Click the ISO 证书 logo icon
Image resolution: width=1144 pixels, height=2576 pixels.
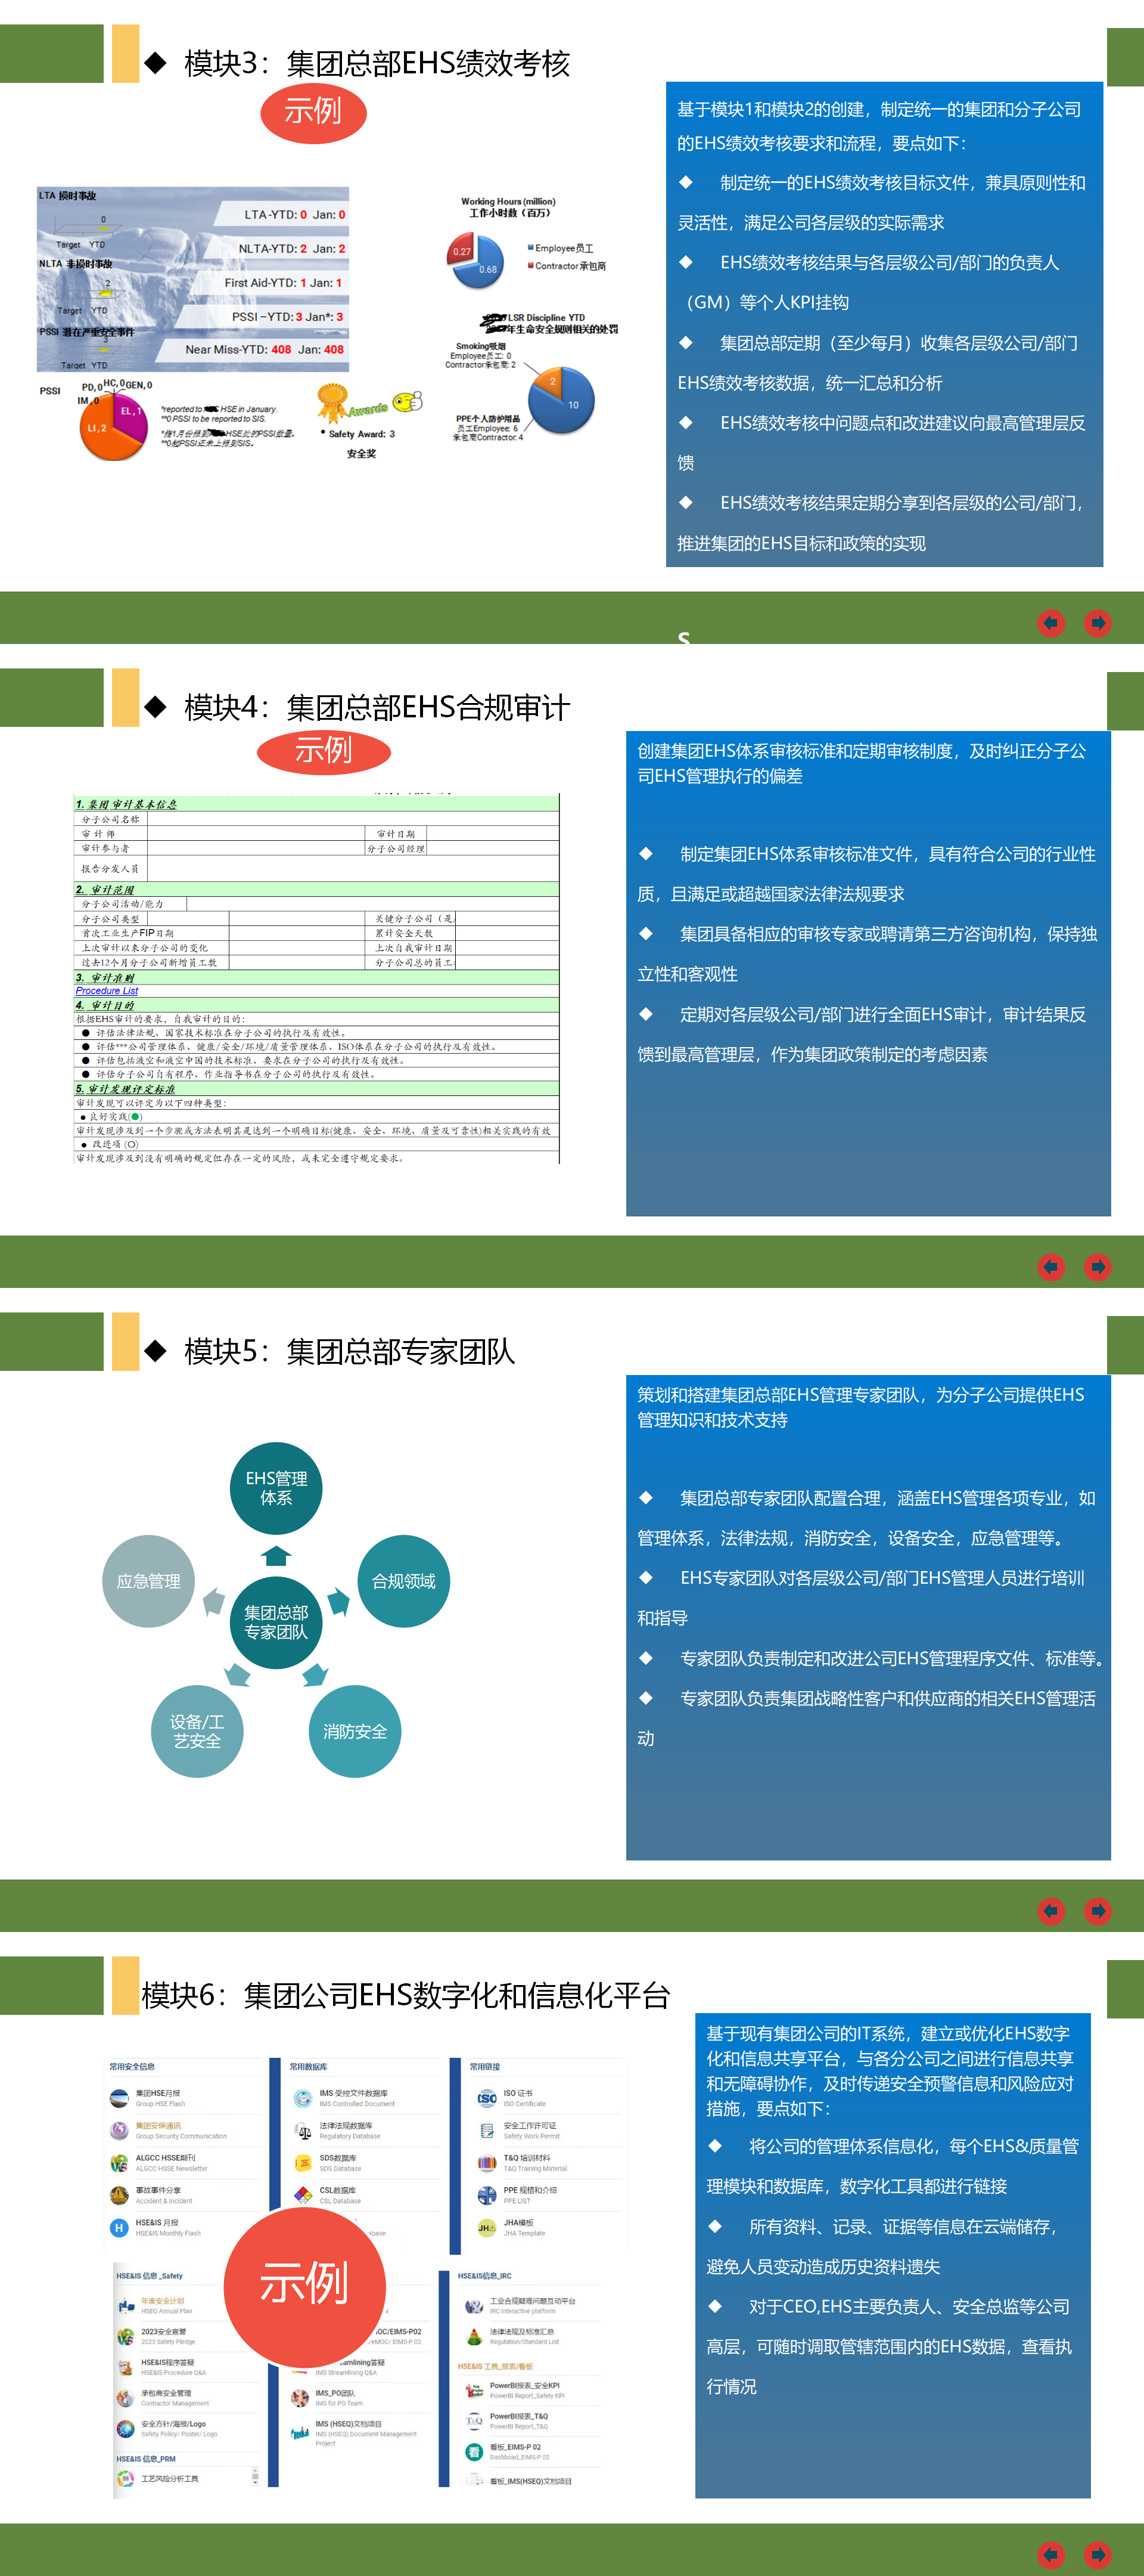point(487,2098)
